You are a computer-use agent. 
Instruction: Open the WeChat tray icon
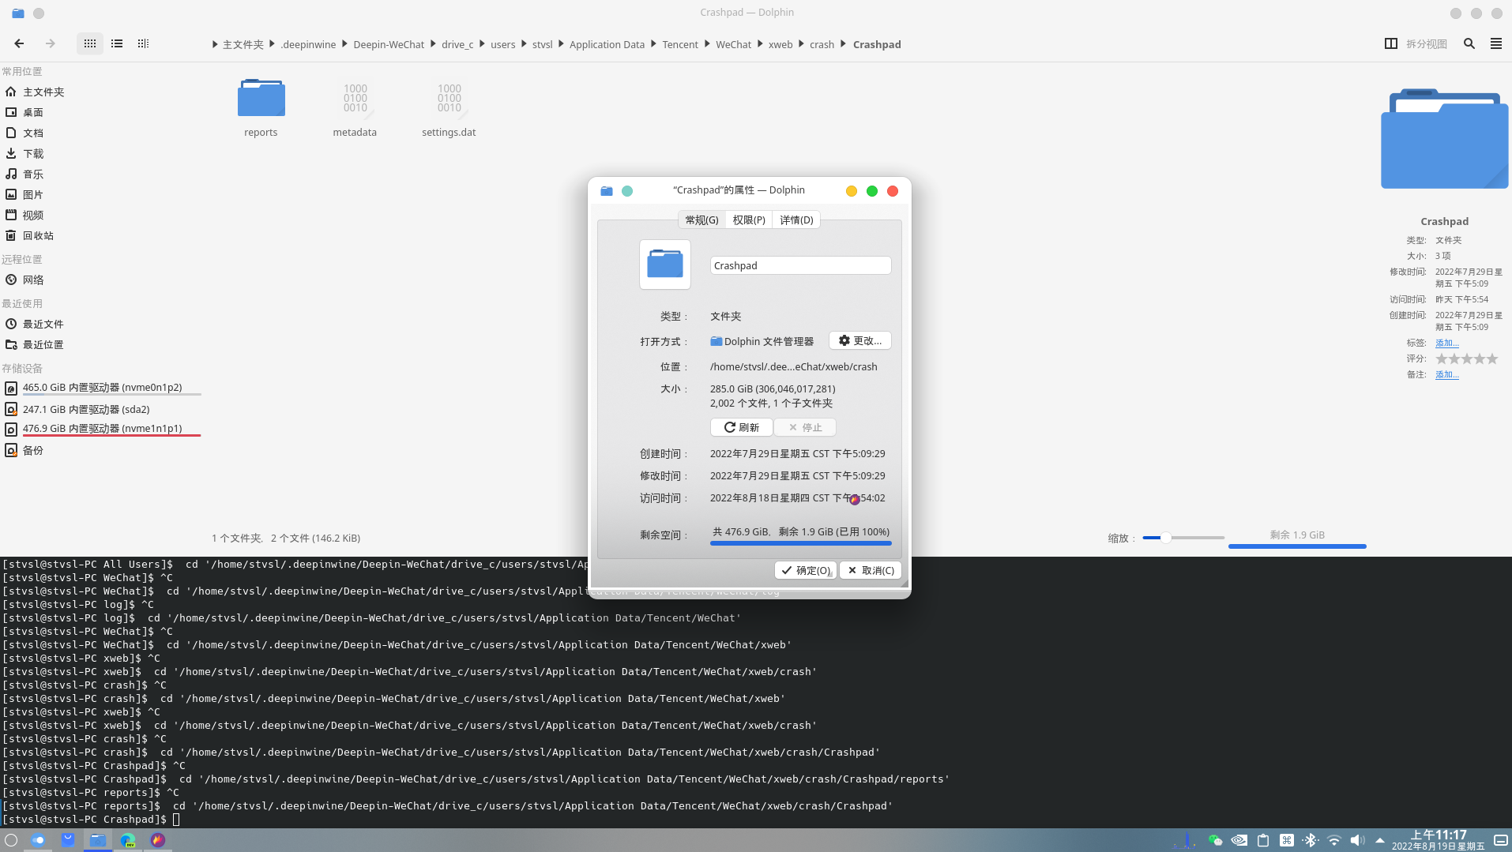point(1215,840)
